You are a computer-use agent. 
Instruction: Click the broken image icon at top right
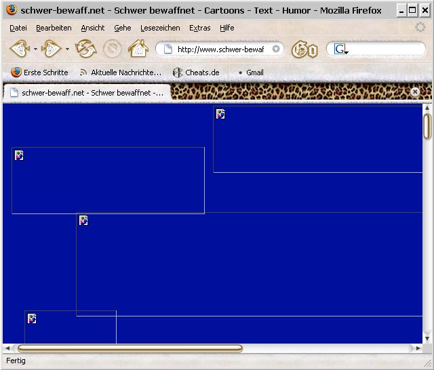(220, 114)
